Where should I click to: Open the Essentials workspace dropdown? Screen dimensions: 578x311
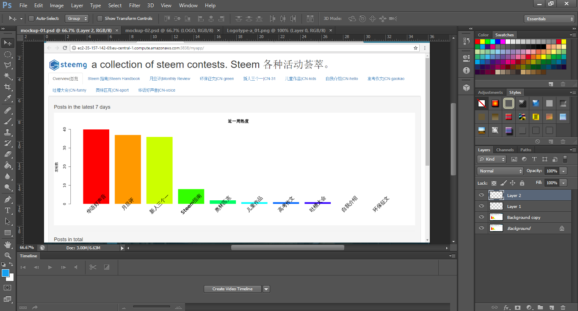pyautogui.click(x=549, y=19)
